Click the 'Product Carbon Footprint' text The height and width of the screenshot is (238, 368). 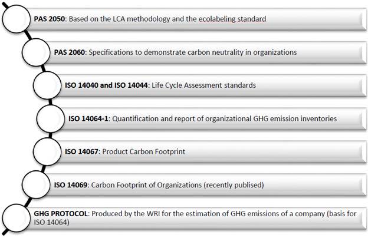pos(143,152)
